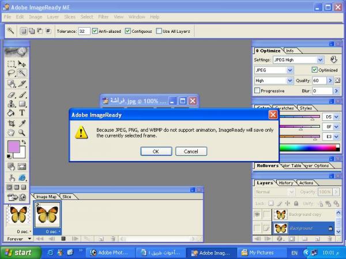Open the dropdown next to 8F value

point(336,127)
